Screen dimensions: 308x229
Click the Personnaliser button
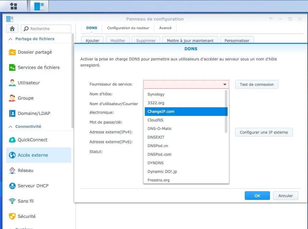(237, 40)
